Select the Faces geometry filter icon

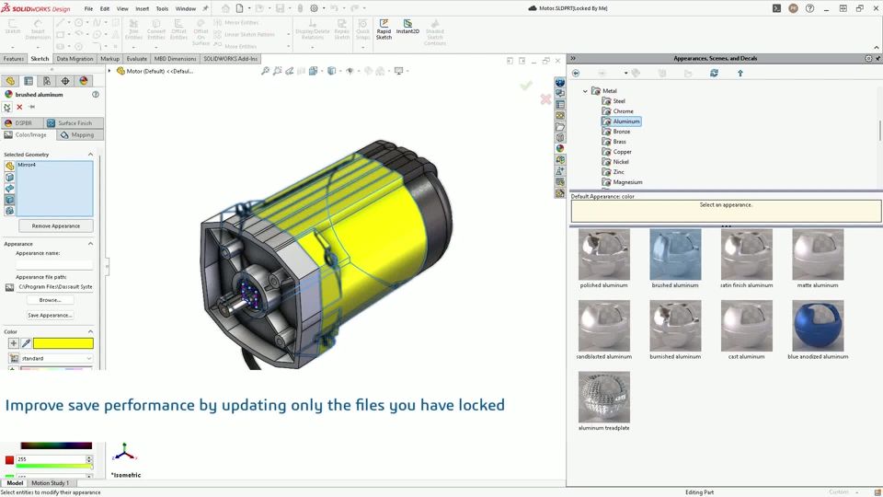pos(9,177)
